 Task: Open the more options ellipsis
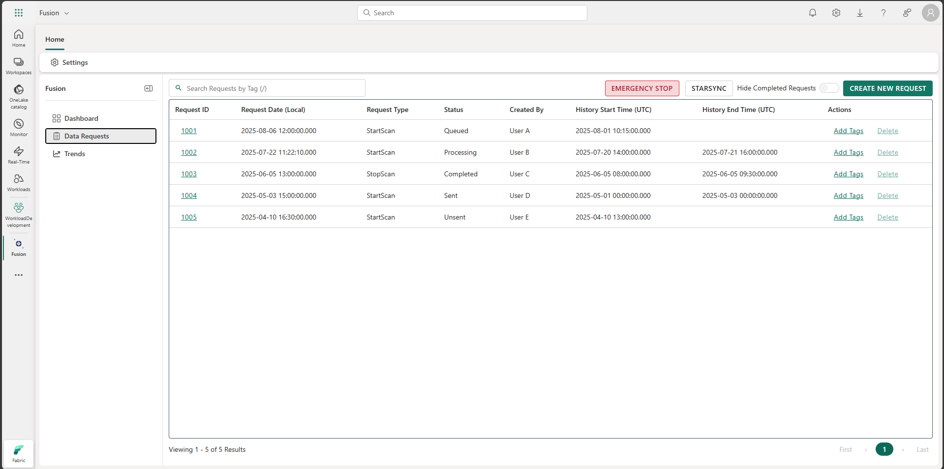(19, 275)
